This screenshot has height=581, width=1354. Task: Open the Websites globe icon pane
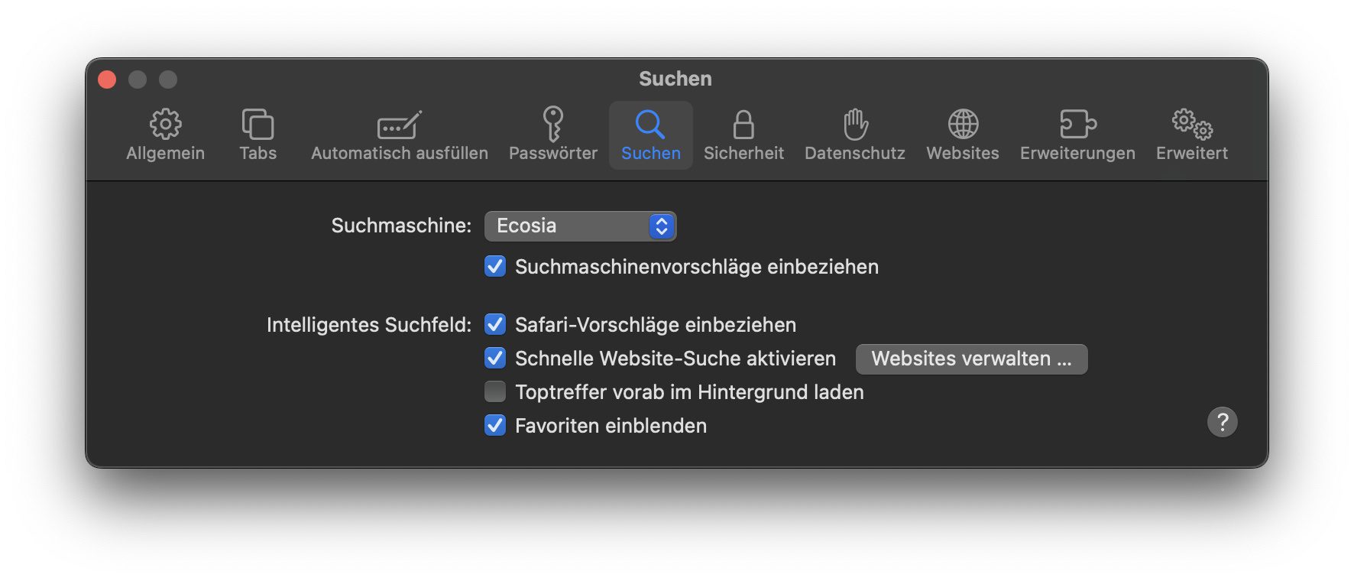[963, 124]
